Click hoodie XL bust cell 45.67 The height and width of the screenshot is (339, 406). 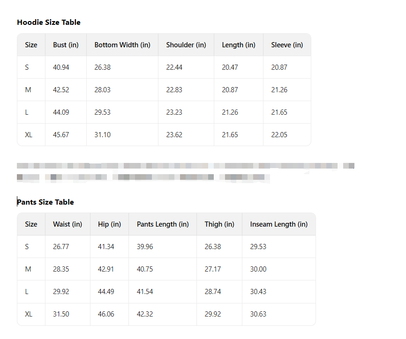(61, 135)
